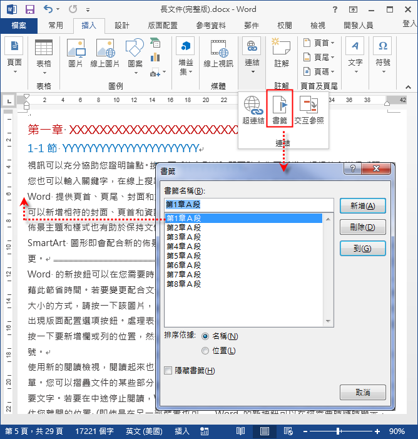This screenshot has height=439, width=418.
Task: Switch to the 參考資料 references tab
Action: [211, 26]
